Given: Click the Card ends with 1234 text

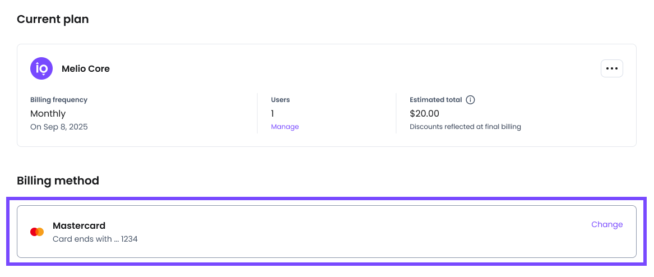Looking at the screenshot, I should (95, 239).
